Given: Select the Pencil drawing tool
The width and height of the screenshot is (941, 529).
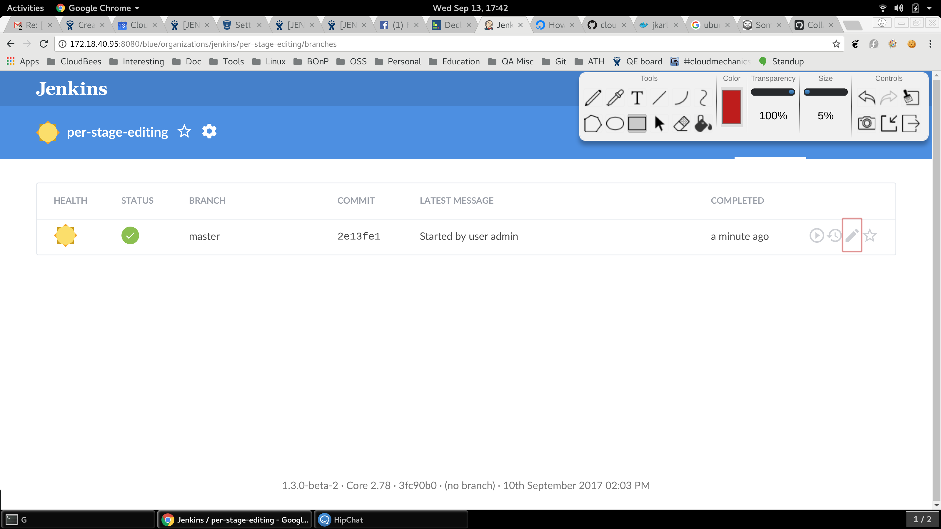Looking at the screenshot, I should (x=593, y=98).
